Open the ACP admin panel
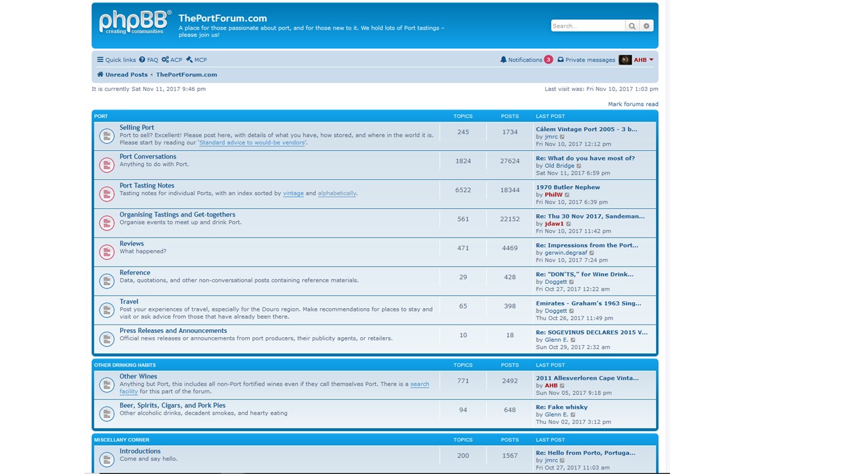844x474 pixels. point(172,60)
